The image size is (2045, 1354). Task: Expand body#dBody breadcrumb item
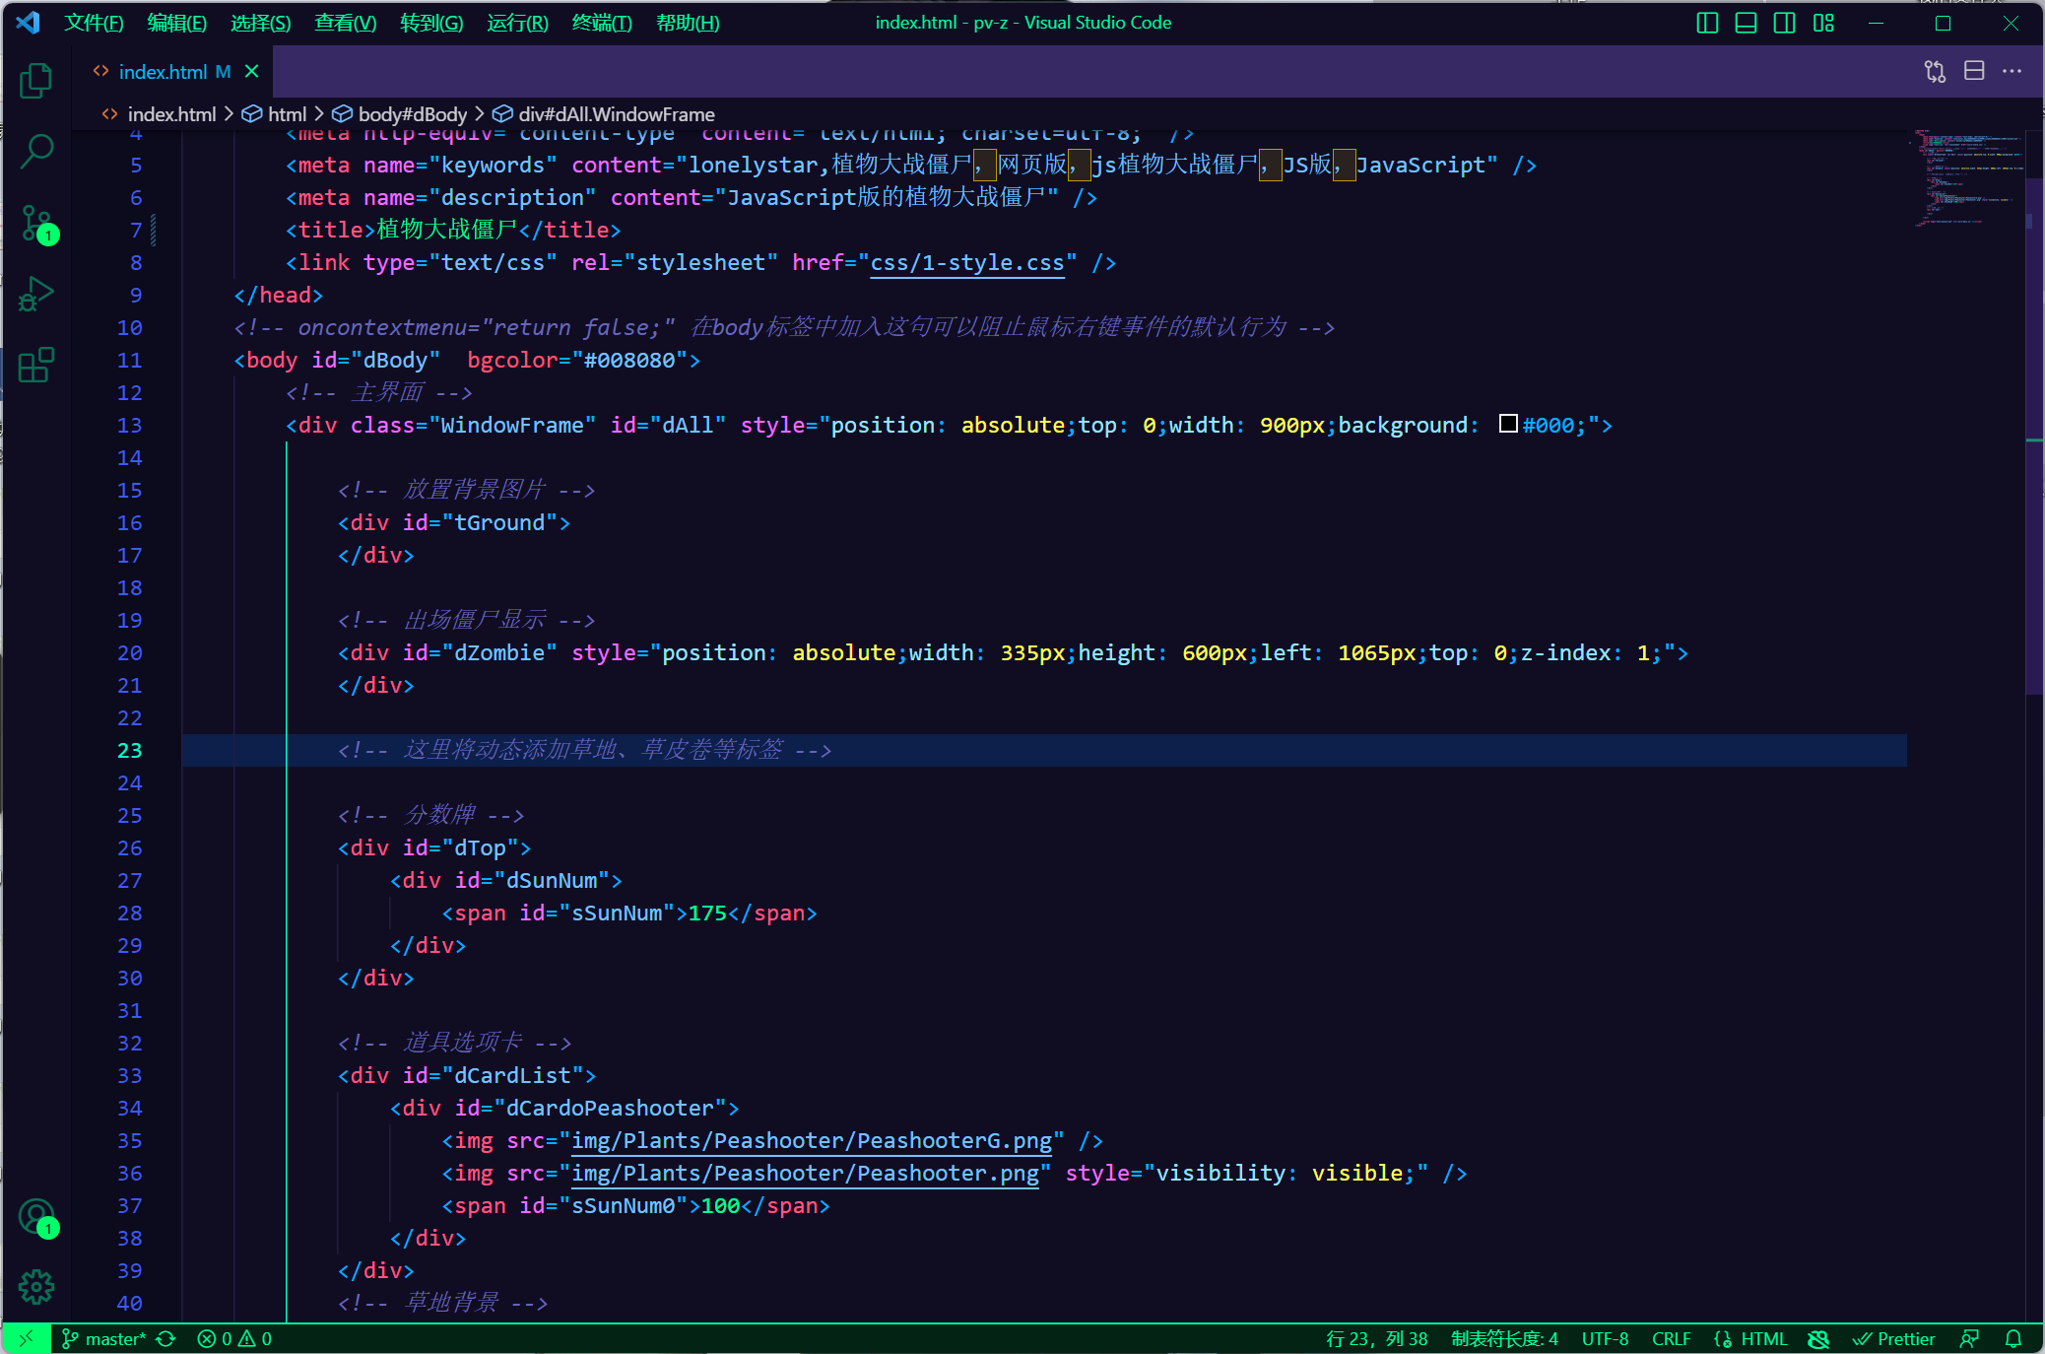[x=412, y=114]
